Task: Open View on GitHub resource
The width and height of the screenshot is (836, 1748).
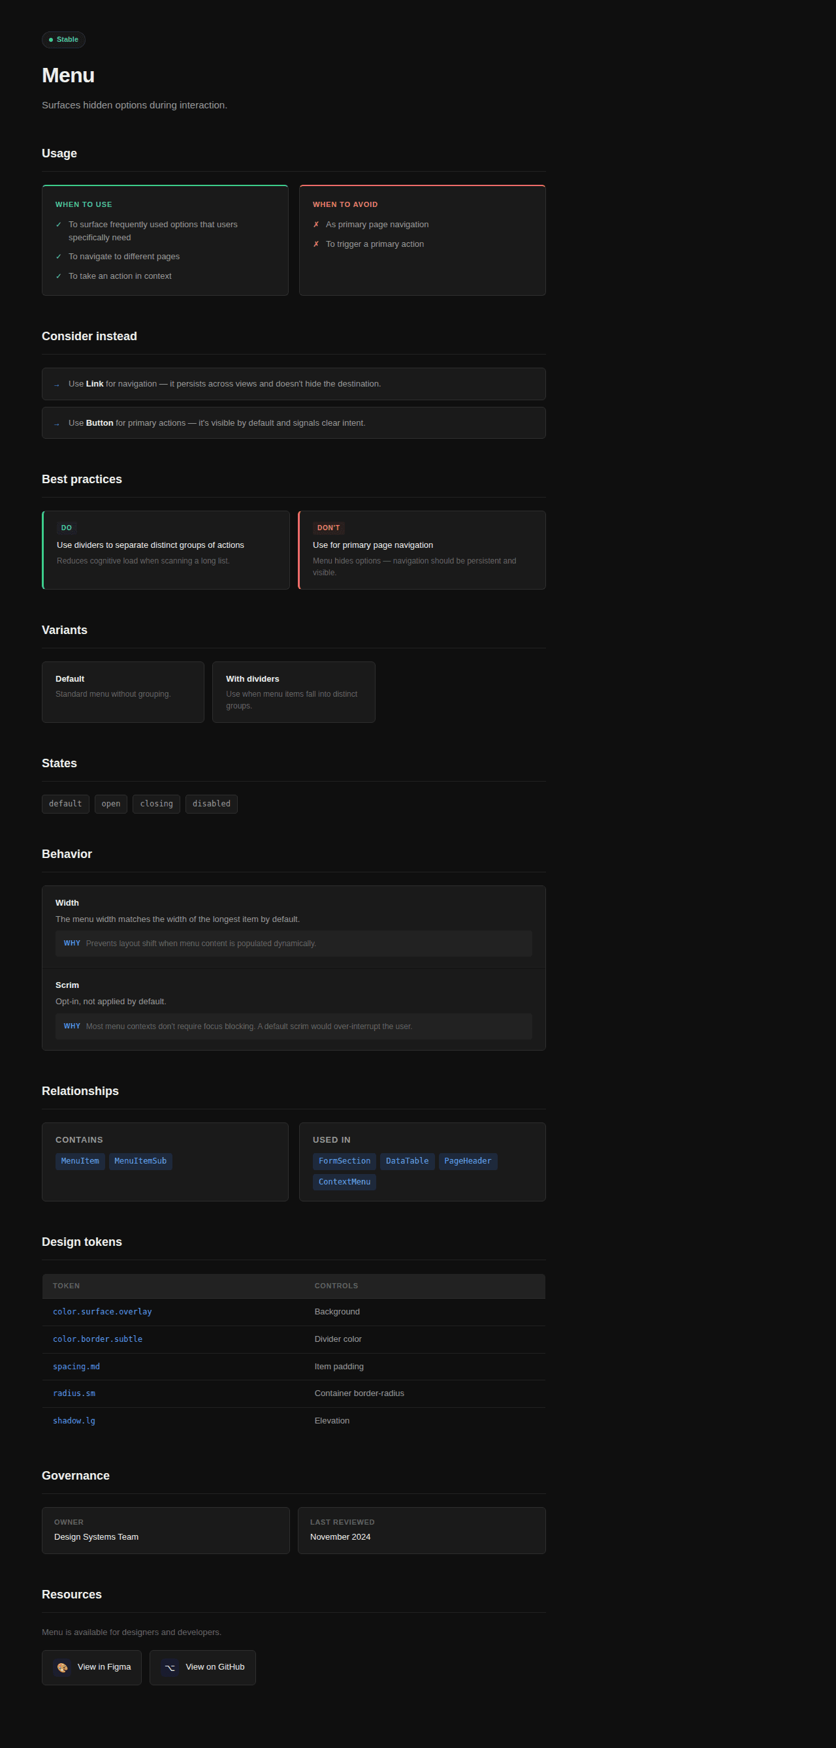Action: pyautogui.click(x=202, y=1667)
